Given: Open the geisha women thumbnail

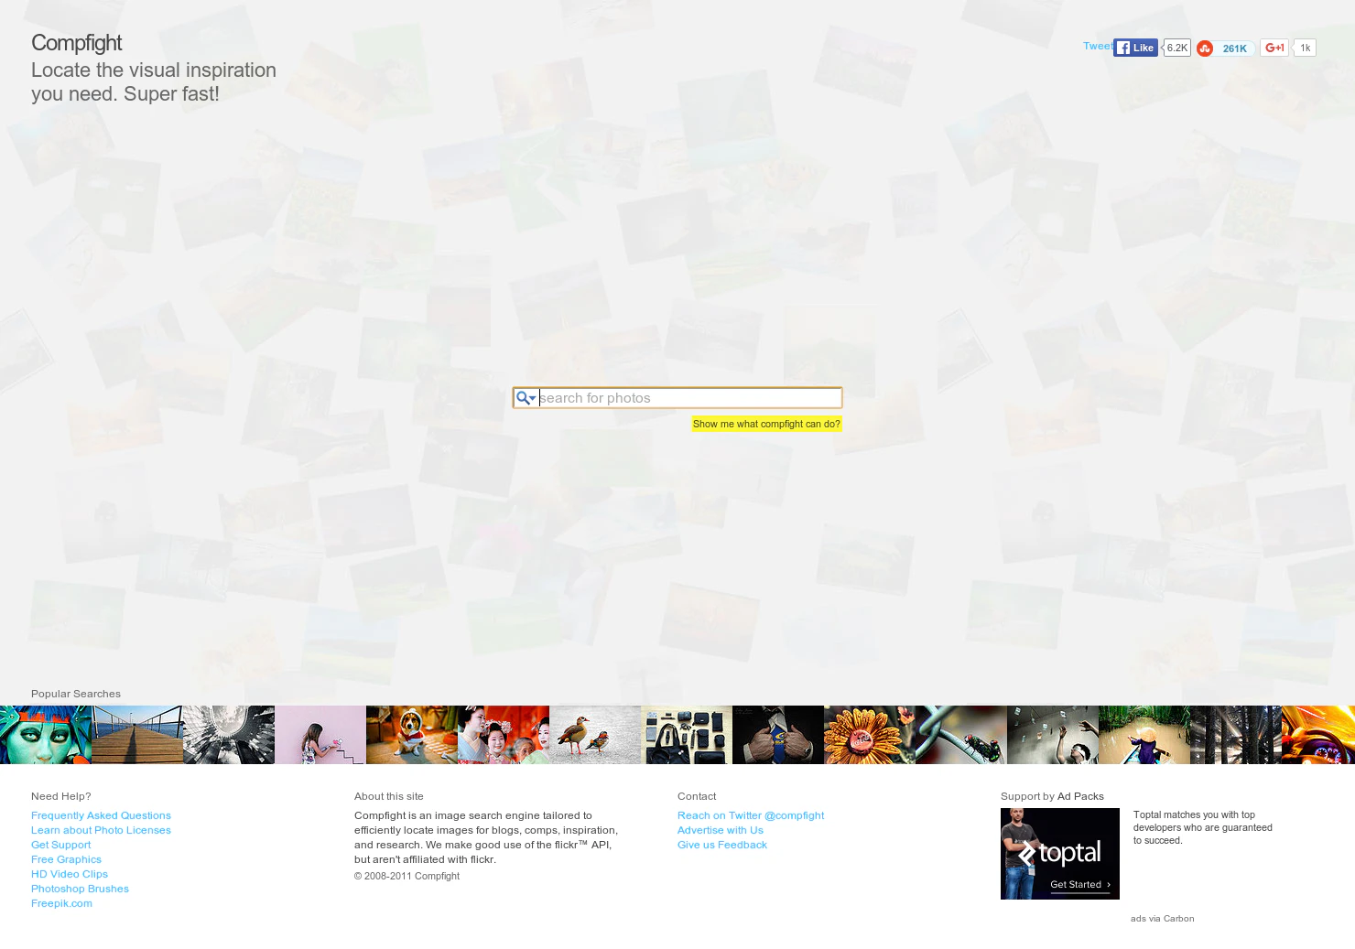Looking at the screenshot, I should coord(504,735).
